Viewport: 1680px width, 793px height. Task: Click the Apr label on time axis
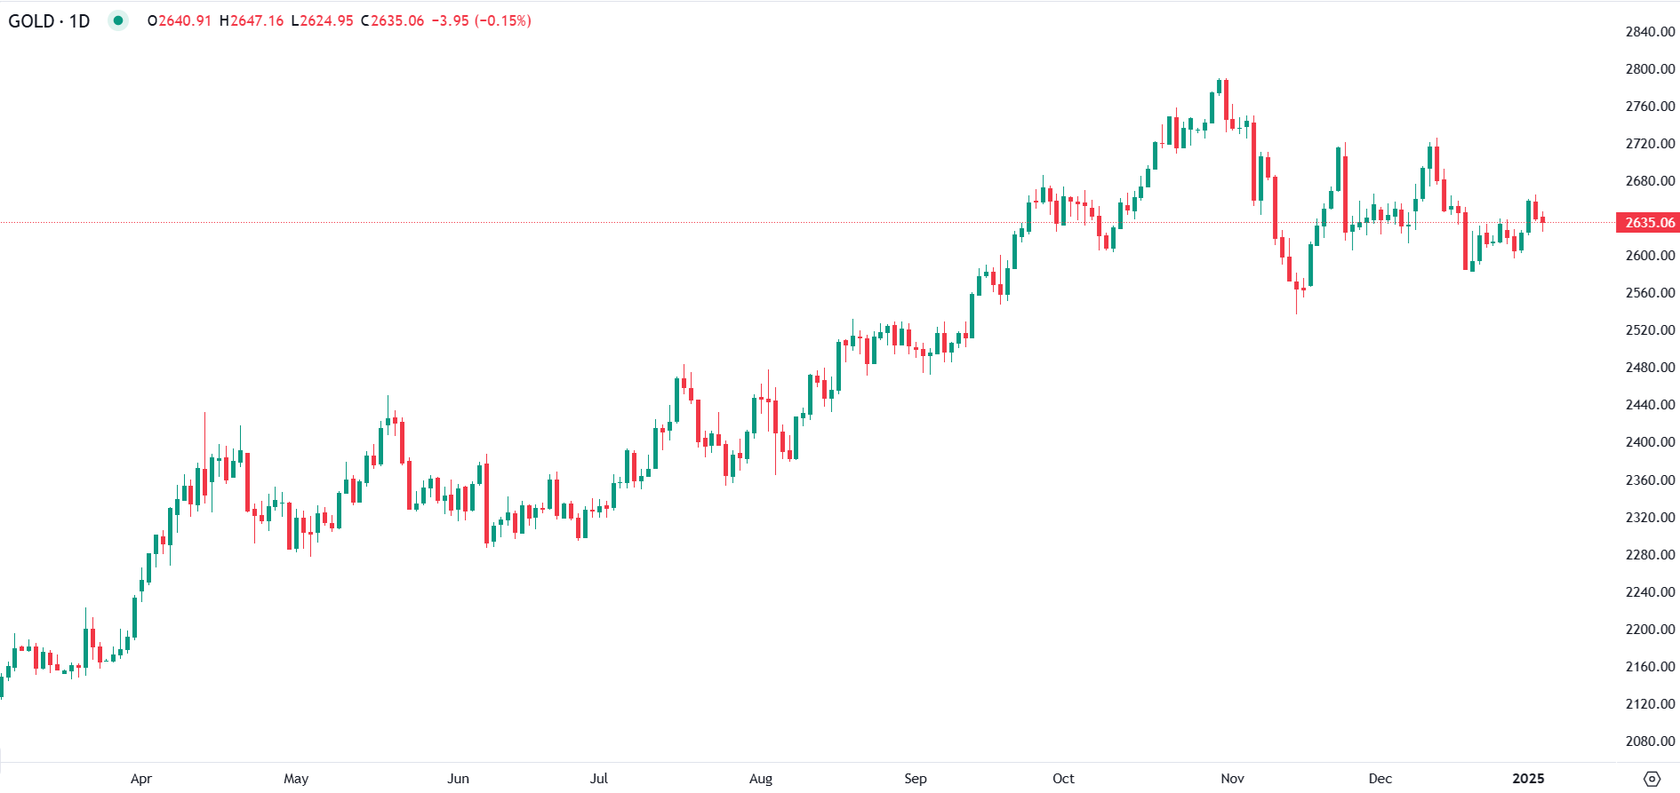pyautogui.click(x=141, y=779)
